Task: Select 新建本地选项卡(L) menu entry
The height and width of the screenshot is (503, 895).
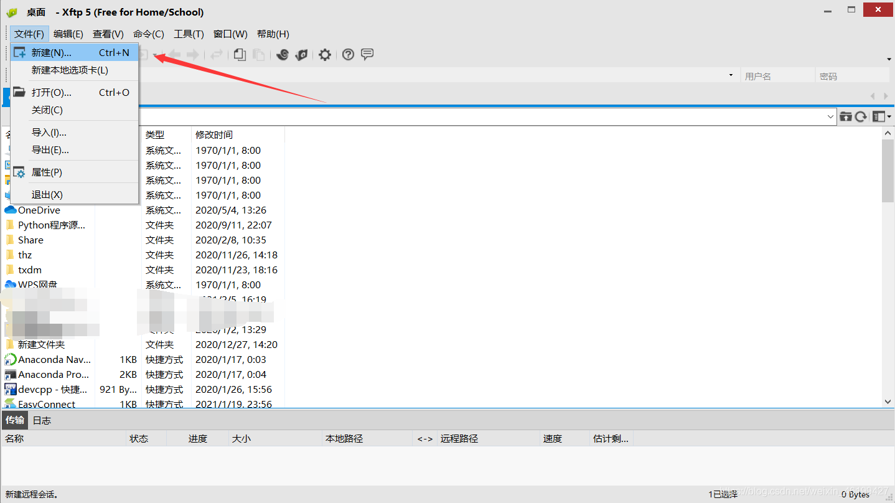Action: (x=75, y=70)
